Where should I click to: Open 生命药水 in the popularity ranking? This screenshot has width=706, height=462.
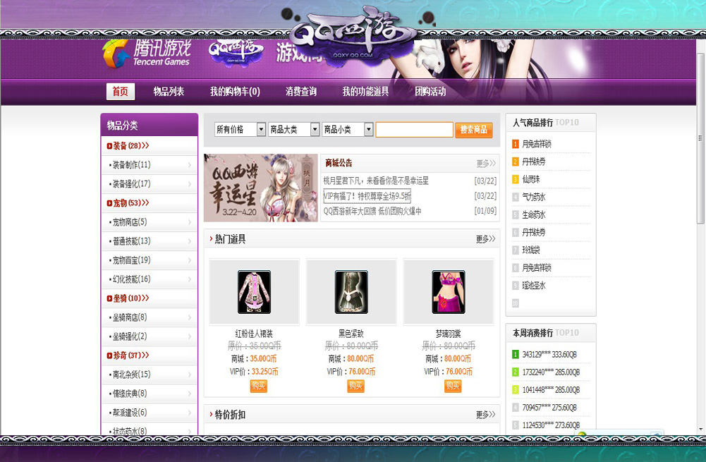pyautogui.click(x=533, y=215)
